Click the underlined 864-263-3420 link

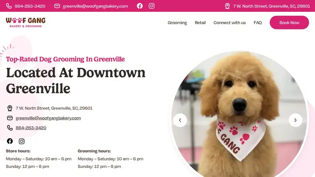[31, 128]
